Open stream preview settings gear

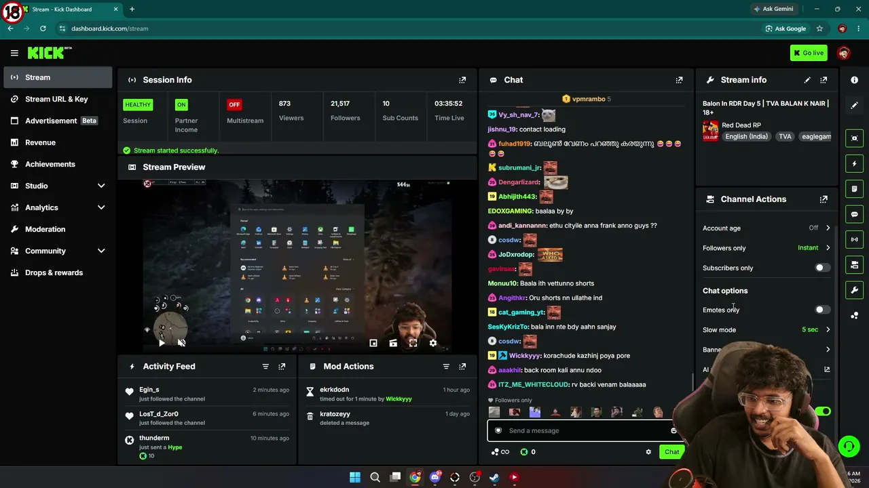pos(433,343)
